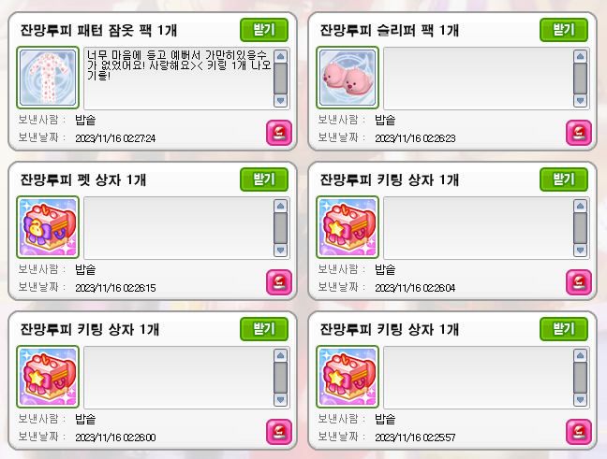Select the pink Loopy slippers item icon

tap(348, 78)
